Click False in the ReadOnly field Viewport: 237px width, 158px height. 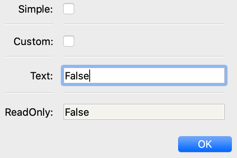77,112
